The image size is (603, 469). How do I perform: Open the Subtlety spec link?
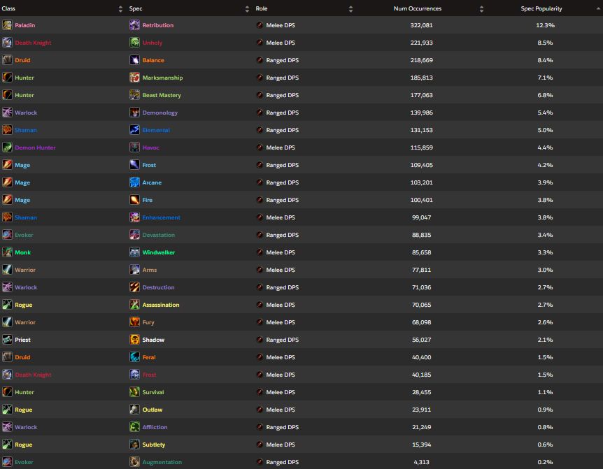(153, 445)
